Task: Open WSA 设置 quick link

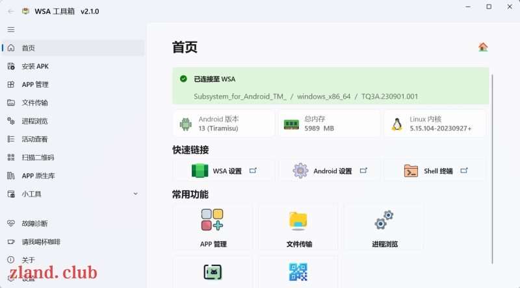Action: [224, 171]
